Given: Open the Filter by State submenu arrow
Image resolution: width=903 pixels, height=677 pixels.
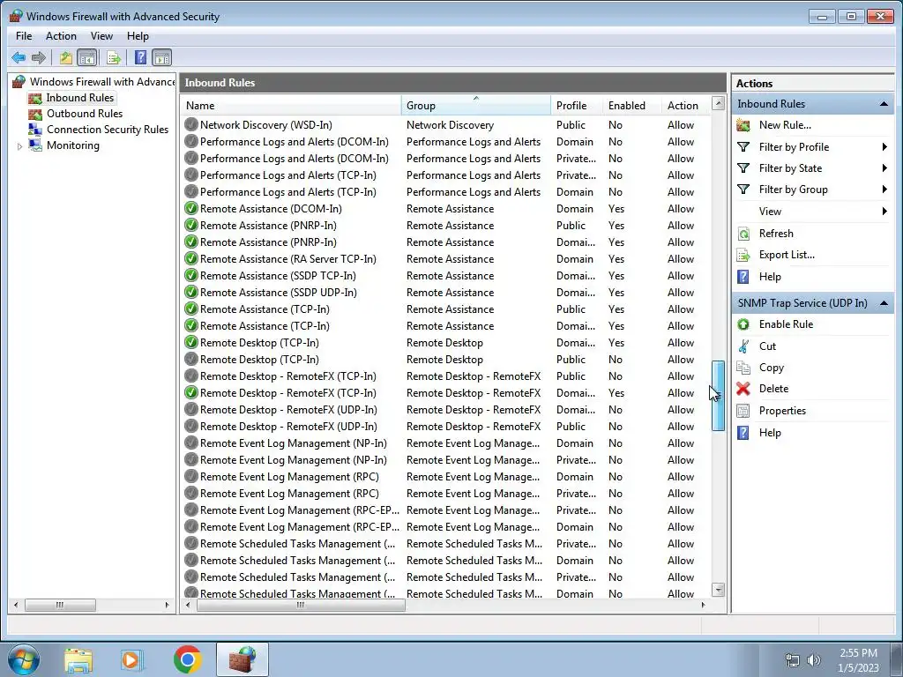Looking at the screenshot, I should pyautogui.click(x=884, y=168).
